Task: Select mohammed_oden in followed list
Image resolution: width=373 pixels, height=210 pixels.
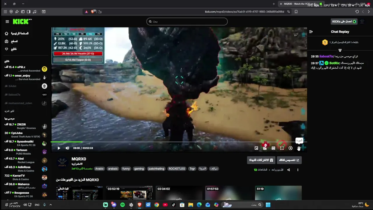Action: pos(26,103)
